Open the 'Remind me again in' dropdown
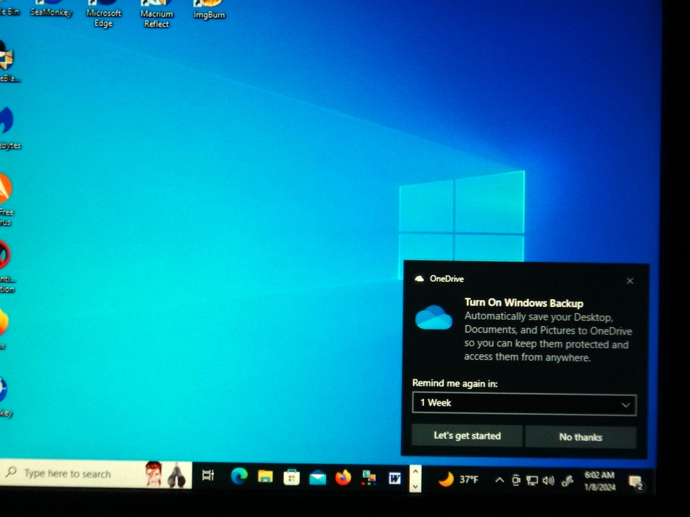Screen dimensions: 690x517 tap(524, 403)
